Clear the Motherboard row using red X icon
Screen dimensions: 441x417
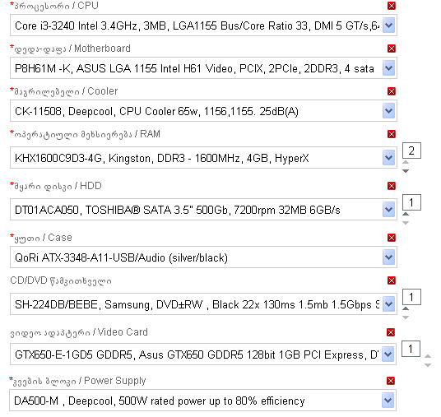point(391,49)
